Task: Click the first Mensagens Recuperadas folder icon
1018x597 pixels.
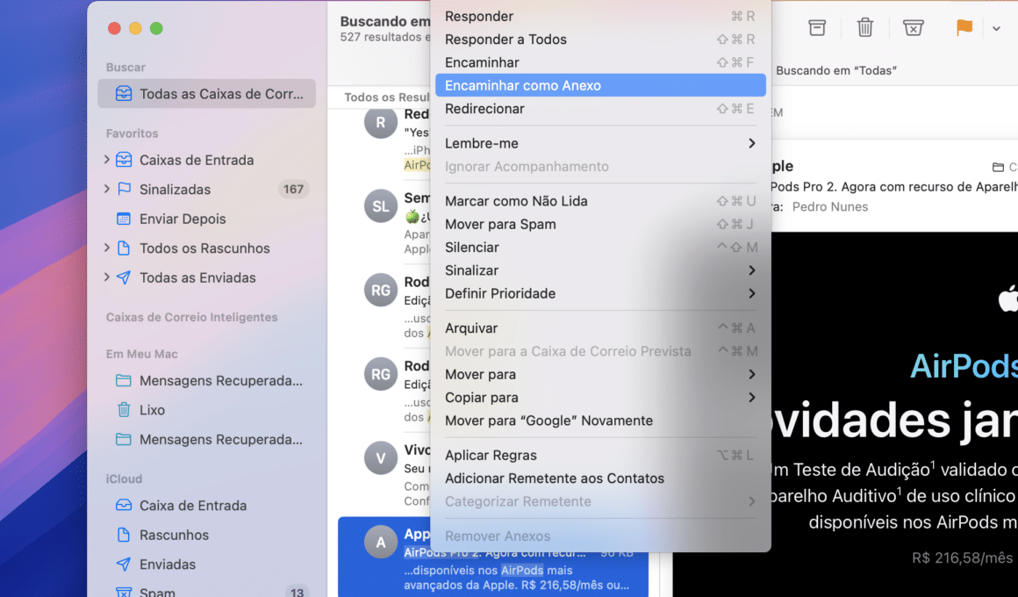Action: (124, 381)
